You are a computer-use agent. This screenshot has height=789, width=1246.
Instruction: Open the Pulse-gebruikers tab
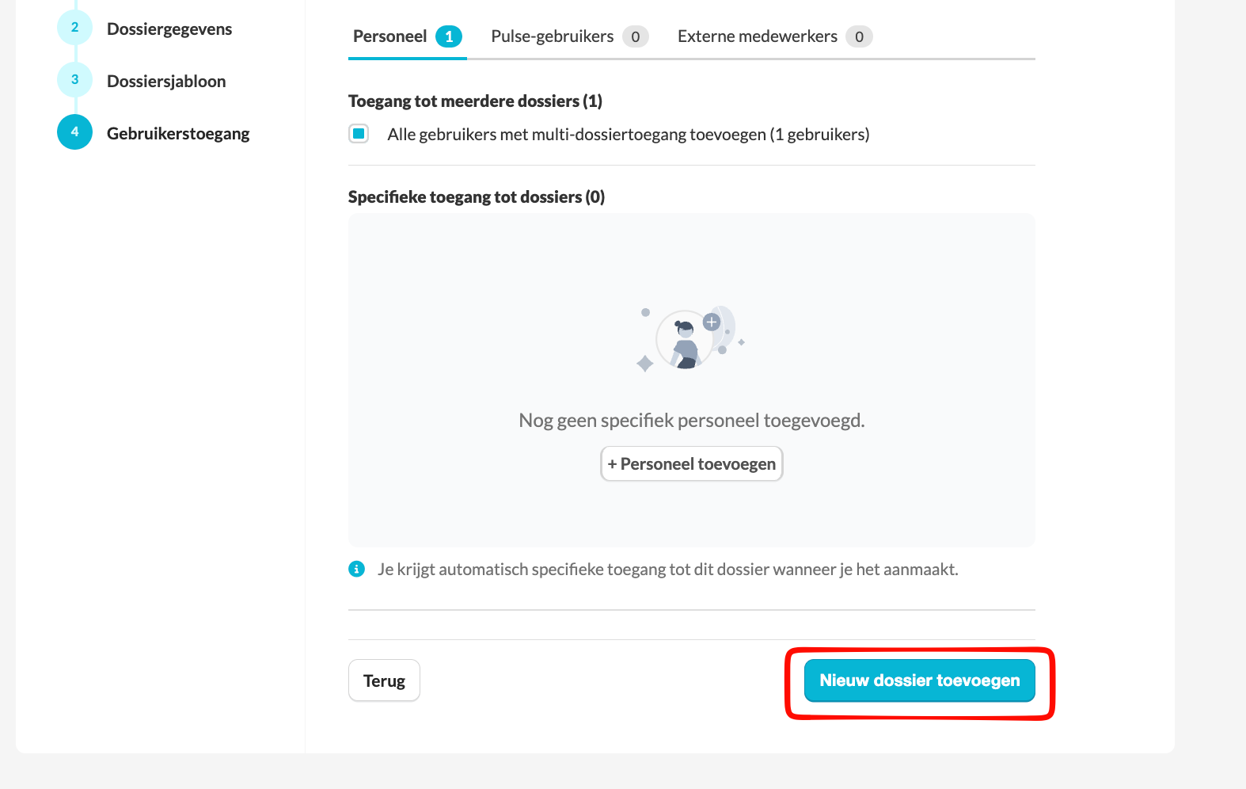(x=552, y=36)
